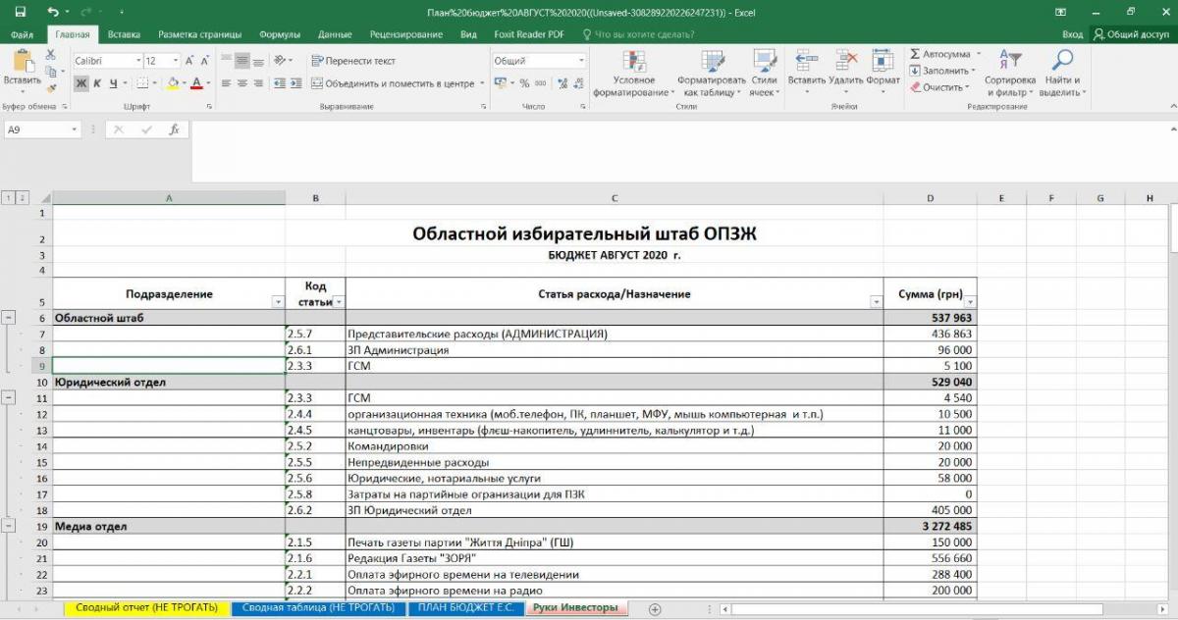
Task: Add a new sheet with plus button
Action: click(655, 609)
